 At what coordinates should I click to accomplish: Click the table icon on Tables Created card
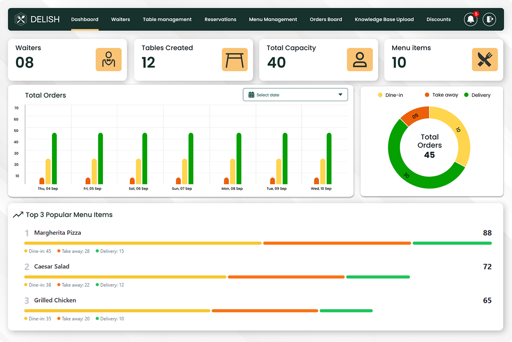pos(234,59)
